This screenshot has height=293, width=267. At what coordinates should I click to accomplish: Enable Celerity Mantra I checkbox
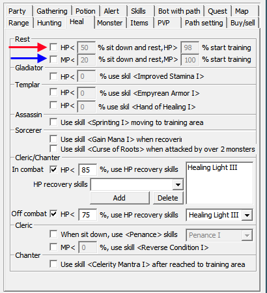[x=53, y=264]
